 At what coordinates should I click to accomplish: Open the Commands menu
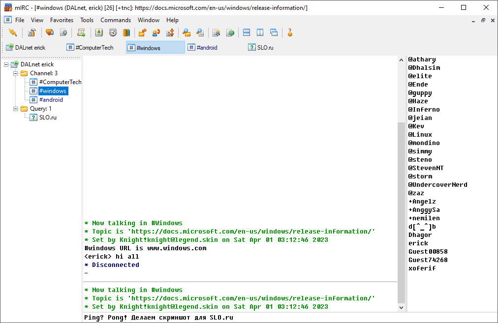click(116, 20)
